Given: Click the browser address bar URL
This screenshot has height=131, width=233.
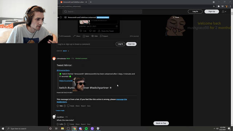Looking at the screenshot, I should (70, 7).
